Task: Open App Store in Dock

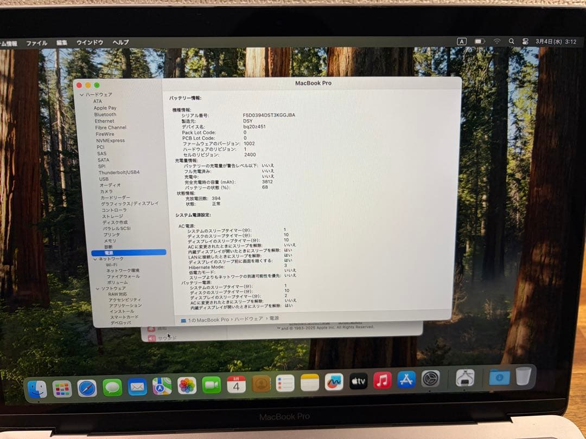Action: tap(406, 379)
